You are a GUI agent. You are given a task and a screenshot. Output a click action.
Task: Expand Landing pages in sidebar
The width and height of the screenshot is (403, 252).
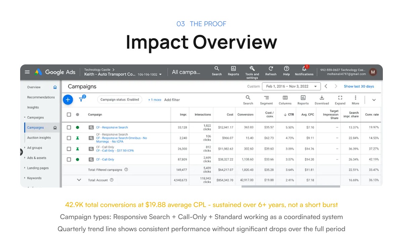tap(25, 168)
